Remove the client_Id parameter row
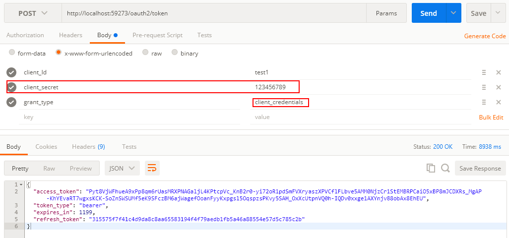 499,72
